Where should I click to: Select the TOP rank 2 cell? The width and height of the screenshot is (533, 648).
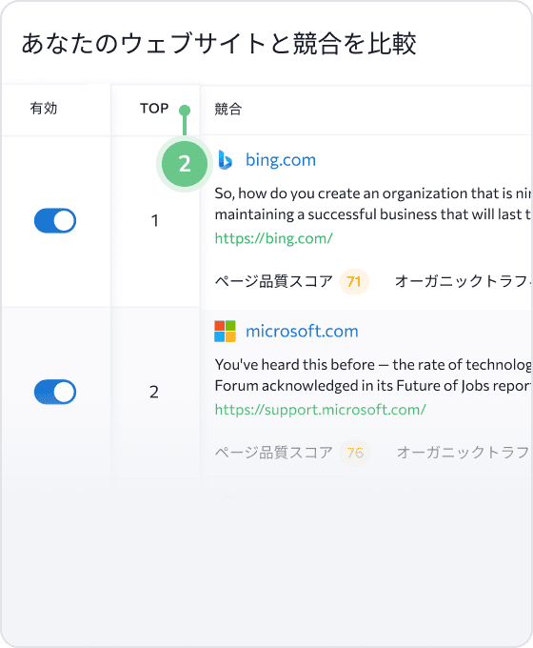[x=154, y=392]
